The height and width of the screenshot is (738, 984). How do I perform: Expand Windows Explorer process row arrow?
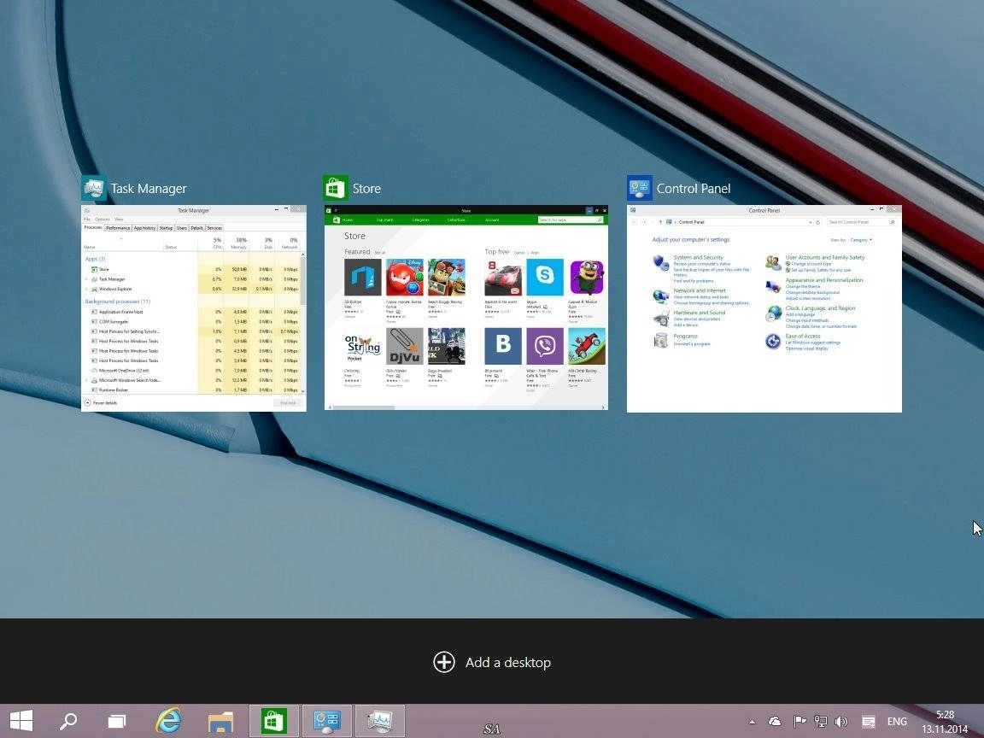tap(86, 290)
